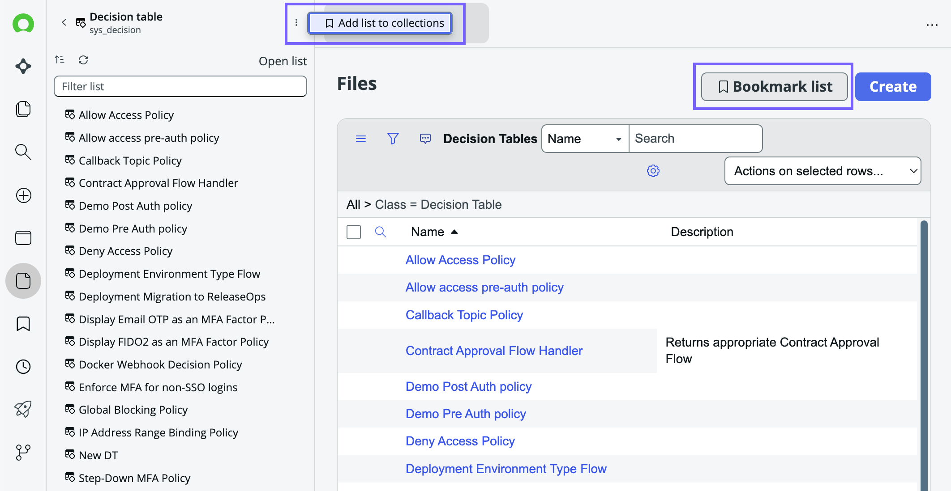Click the Class = Decision Table breadcrumb

click(438, 204)
